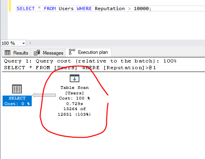Click 'Cost: 100 %' on Table Scan
This screenshot has width=205, height=159.
pyautogui.click(x=74, y=98)
